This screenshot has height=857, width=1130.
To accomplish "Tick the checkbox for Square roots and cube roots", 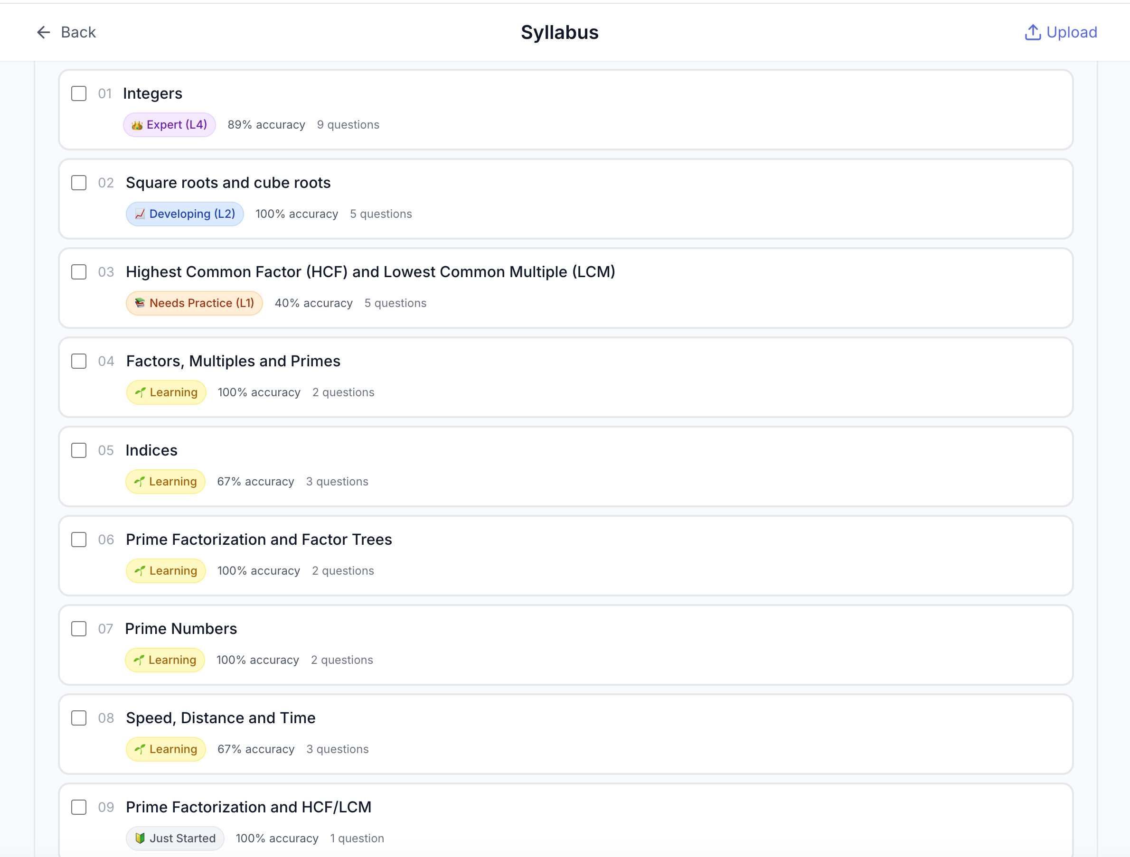I will point(79,183).
